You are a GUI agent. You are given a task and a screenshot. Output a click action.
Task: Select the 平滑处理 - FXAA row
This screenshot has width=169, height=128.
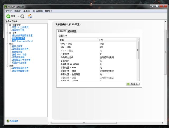pos(98,68)
